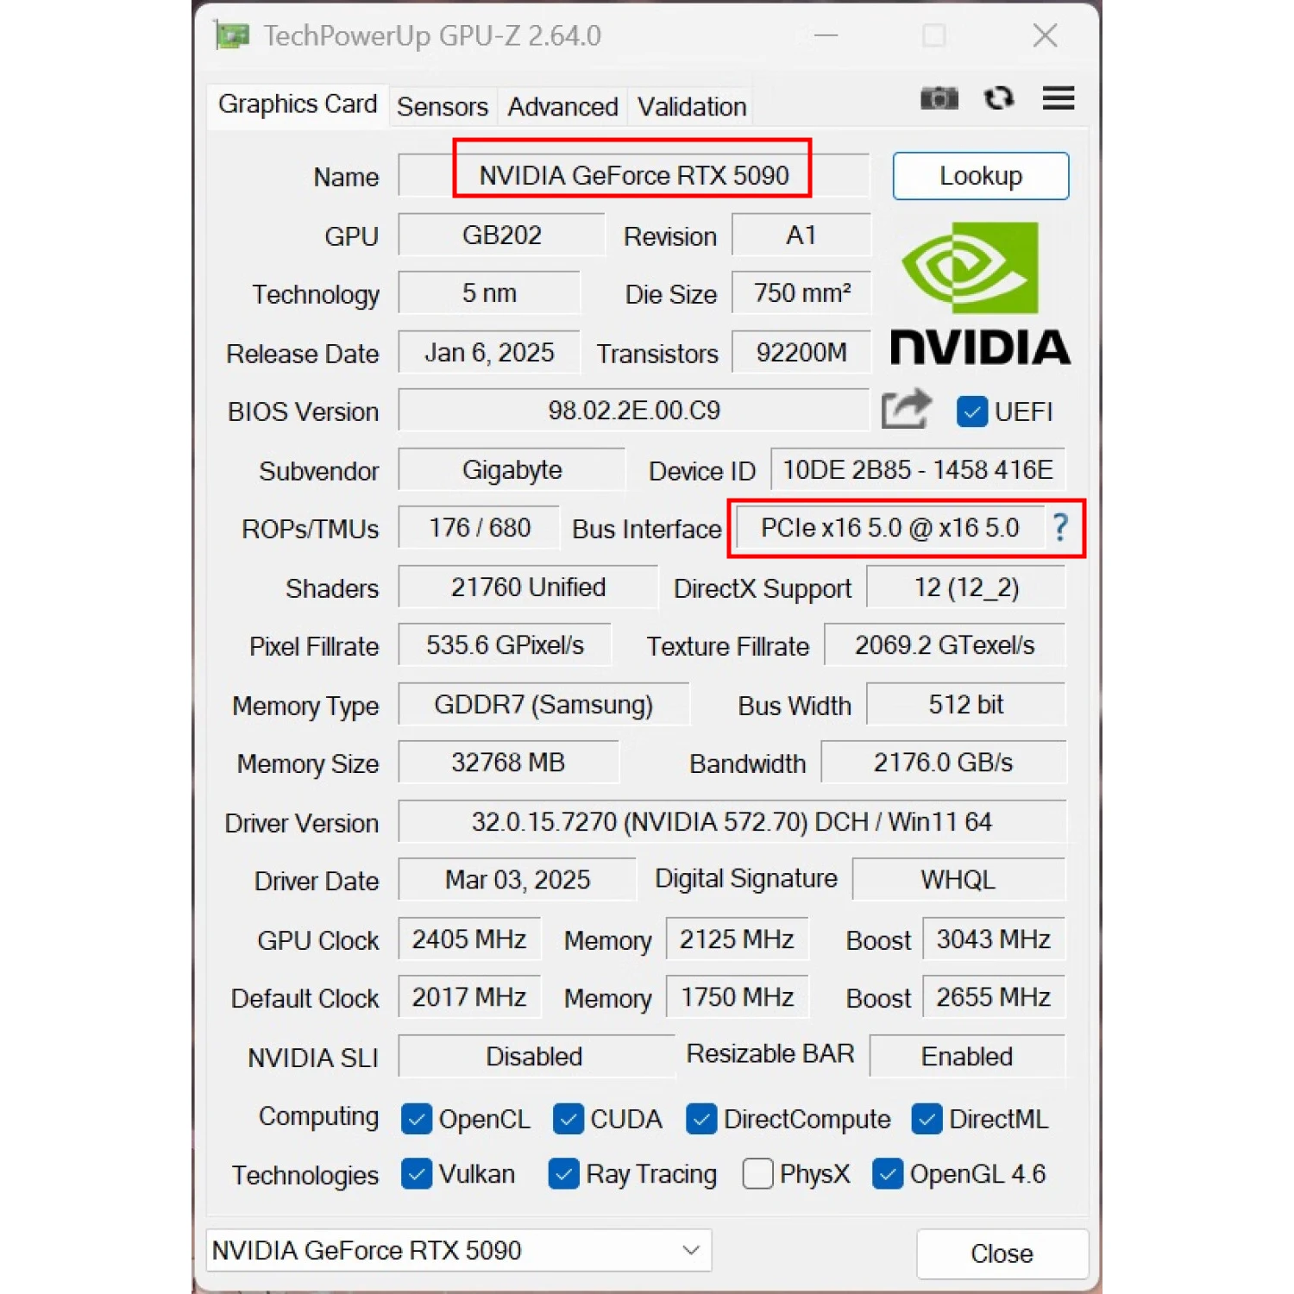The width and height of the screenshot is (1294, 1294).
Task: Click the Release Date Jan 6, 2025 field
Action: point(489,353)
